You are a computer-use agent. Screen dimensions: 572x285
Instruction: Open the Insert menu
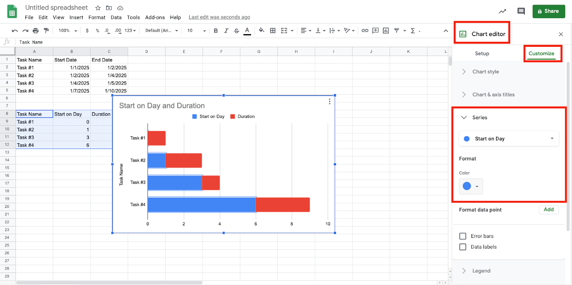[76, 17]
